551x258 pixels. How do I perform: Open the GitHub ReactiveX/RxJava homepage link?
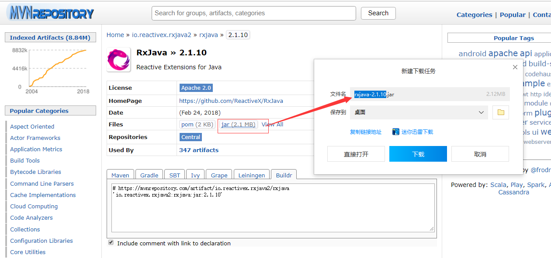tap(231, 101)
